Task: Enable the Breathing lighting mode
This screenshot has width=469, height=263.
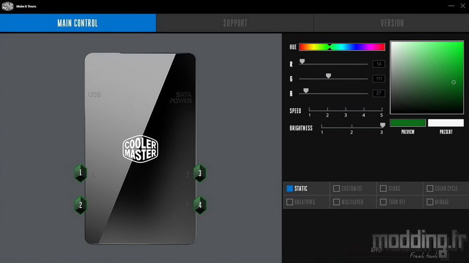Action: 289,202
